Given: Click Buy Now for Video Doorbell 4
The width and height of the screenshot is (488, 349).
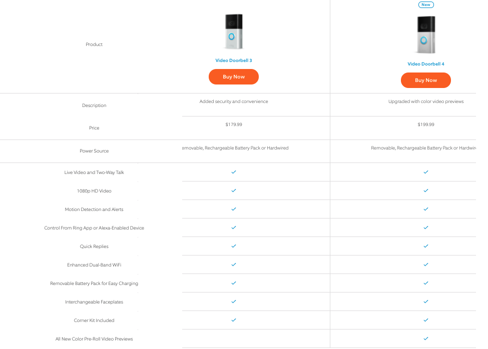Looking at the screenshot, I should (x=426, y=80).
